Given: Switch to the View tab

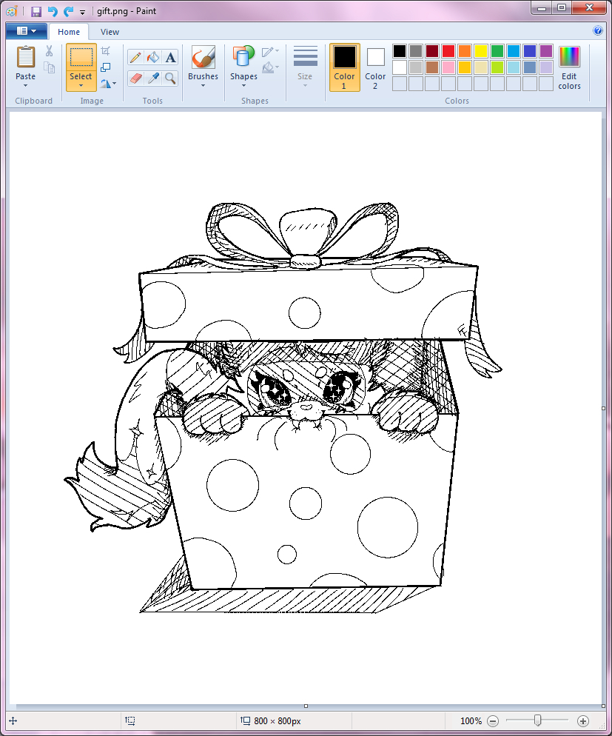Looking at the screenshot, I should pos(110,32).
